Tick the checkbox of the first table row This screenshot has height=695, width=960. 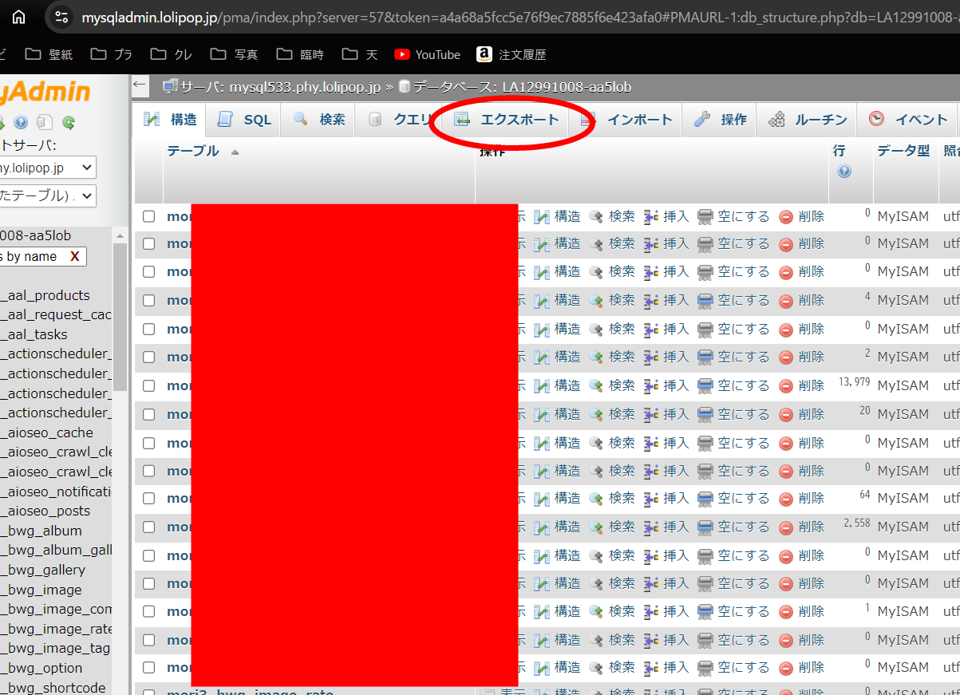tap(149, 216)
